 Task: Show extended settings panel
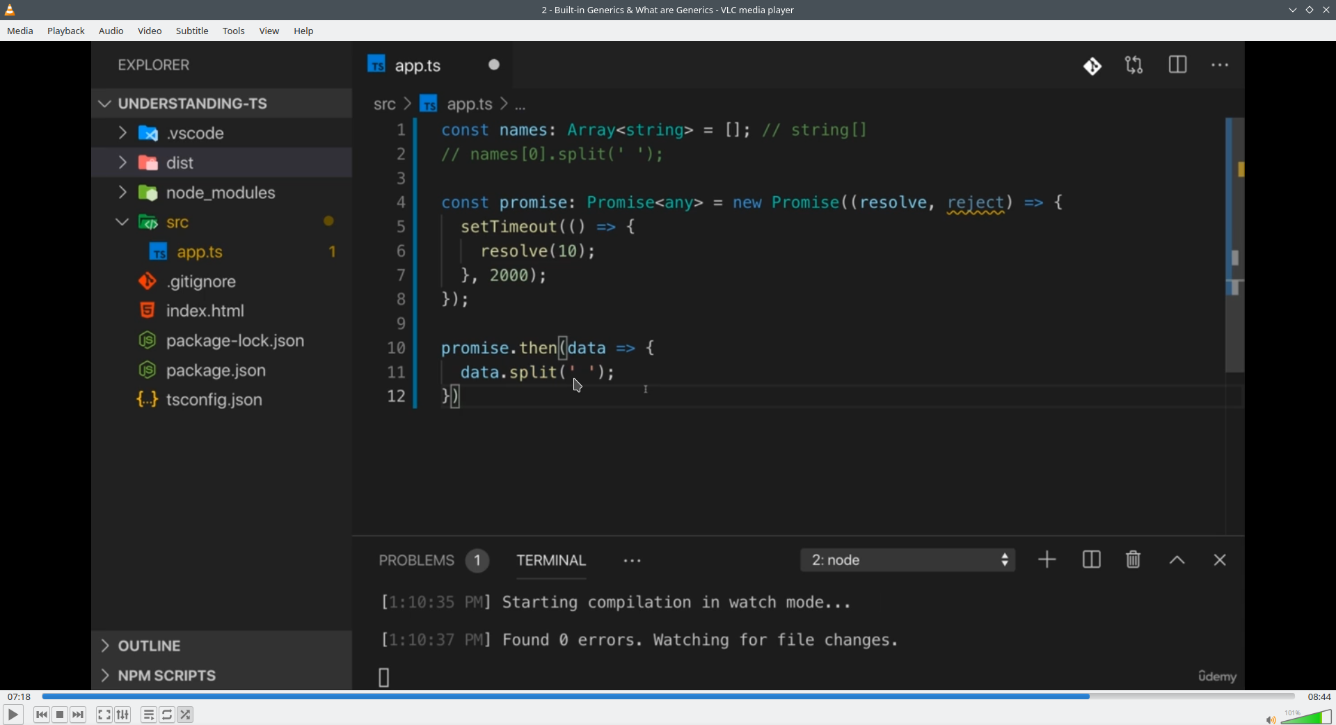[123, 715]
